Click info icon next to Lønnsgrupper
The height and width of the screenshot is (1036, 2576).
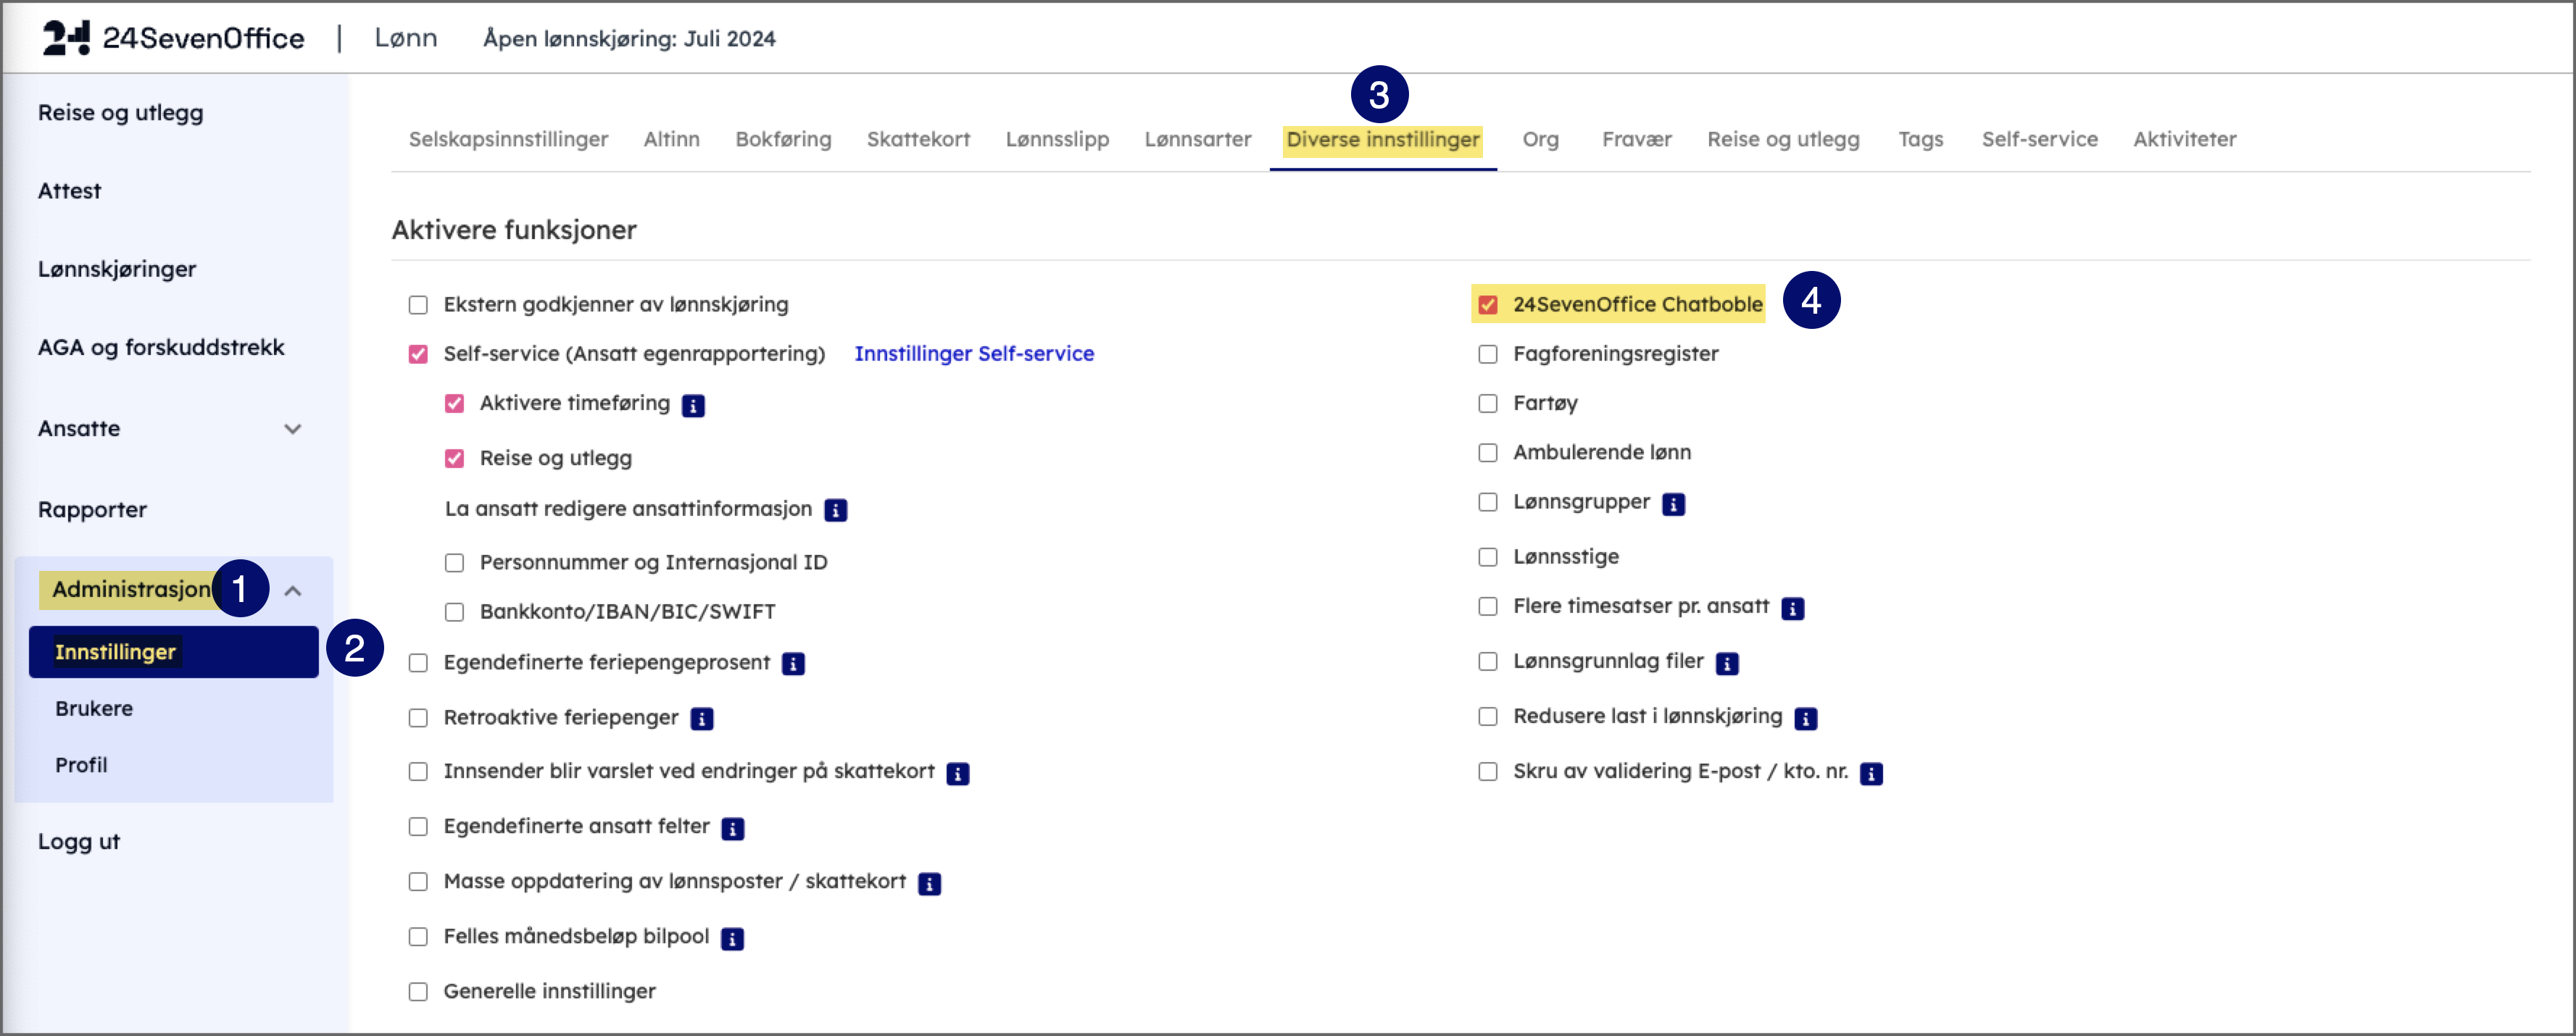[1673, 504]
